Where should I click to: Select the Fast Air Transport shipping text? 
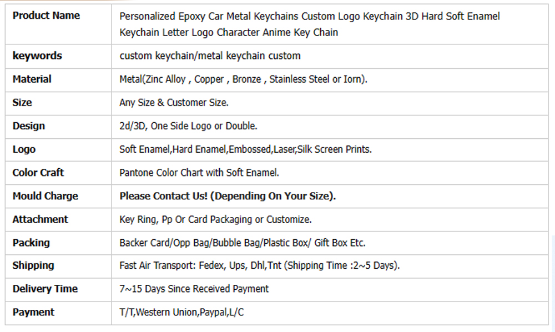(259, 265)
